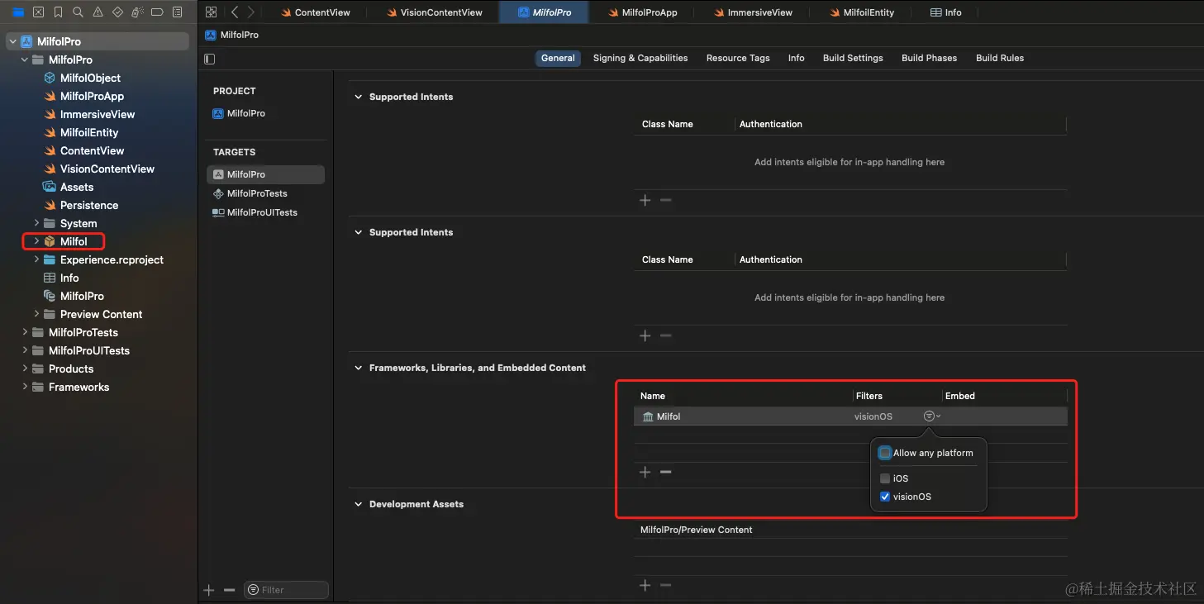This screenshot has height=604, width=1204.
Task: Open the filter menu icon for Milfol row
Action: pyautogui.click(x=931, y=416)
